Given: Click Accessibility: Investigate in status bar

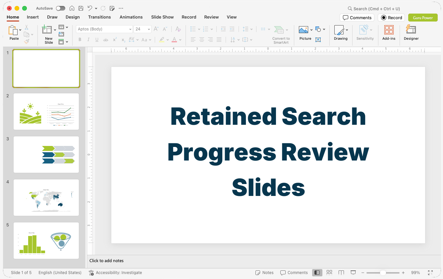Looking at the screenshot, I should (115, 273).
